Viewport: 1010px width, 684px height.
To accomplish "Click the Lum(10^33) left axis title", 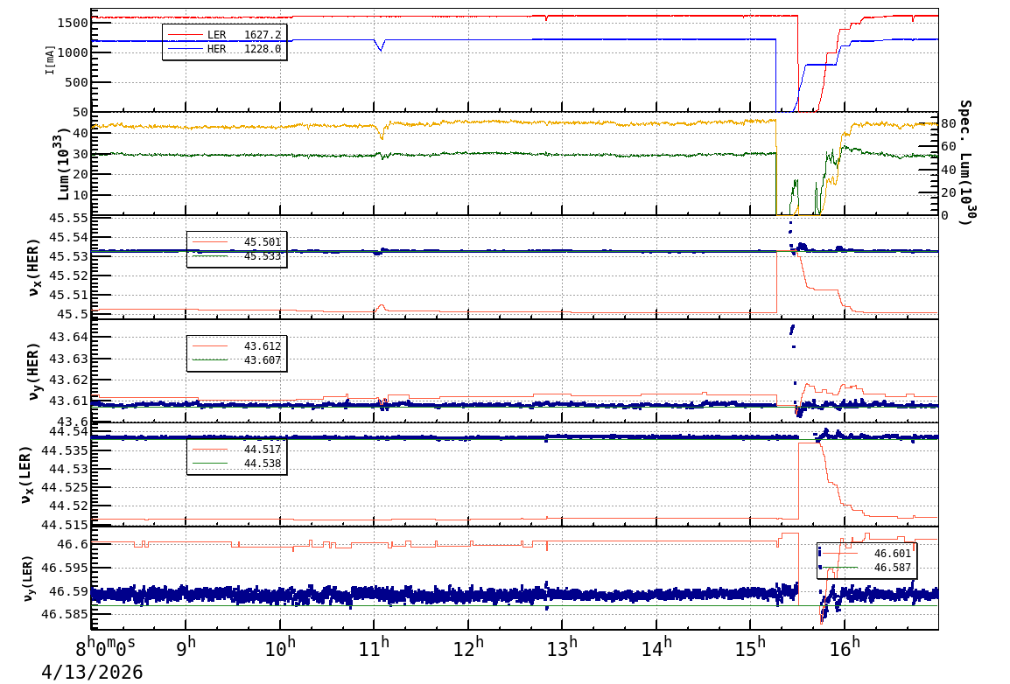I will 63,164.
